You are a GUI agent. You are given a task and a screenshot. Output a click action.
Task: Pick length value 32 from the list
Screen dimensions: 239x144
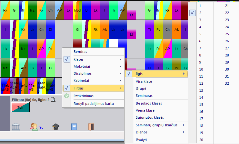(227, 83)
